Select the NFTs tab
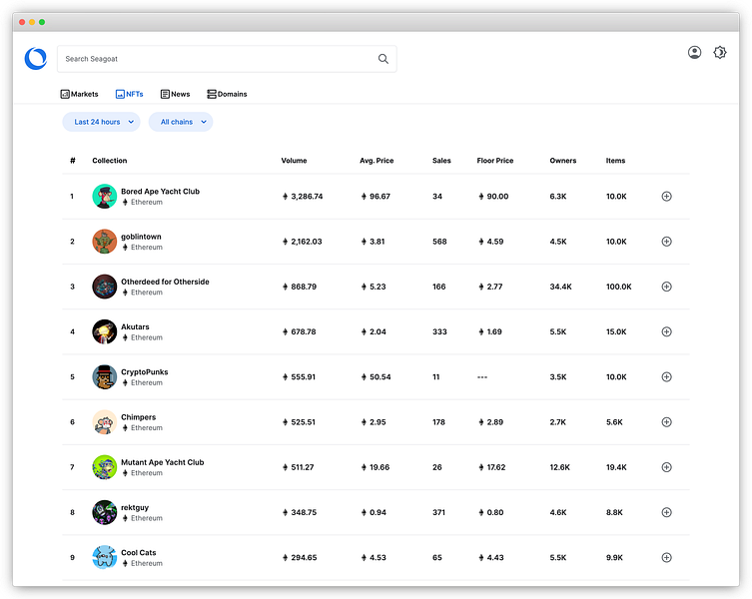Image resolution: width=752 pixels, height=599 pixels. (x=130, y=94)
